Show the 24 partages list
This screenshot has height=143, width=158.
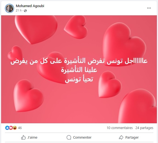(144, 128)
